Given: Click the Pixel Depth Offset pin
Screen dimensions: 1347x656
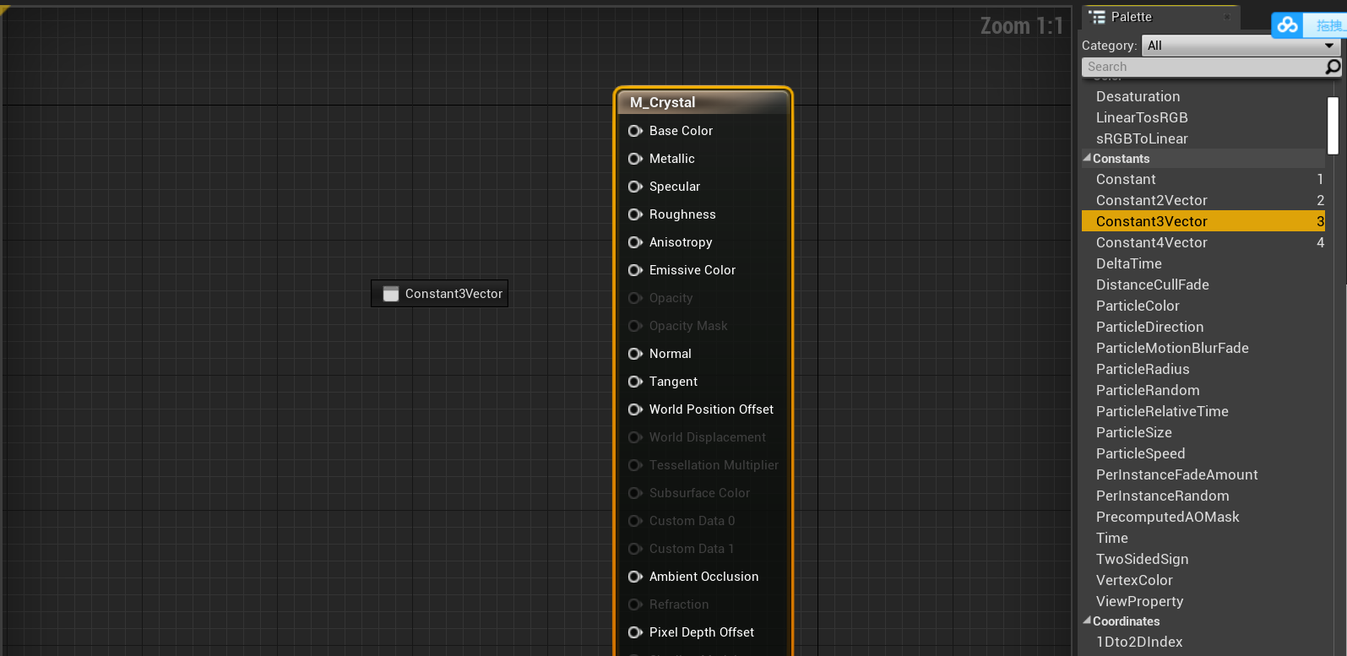Looking at the screenshot, I should [635, 632].
